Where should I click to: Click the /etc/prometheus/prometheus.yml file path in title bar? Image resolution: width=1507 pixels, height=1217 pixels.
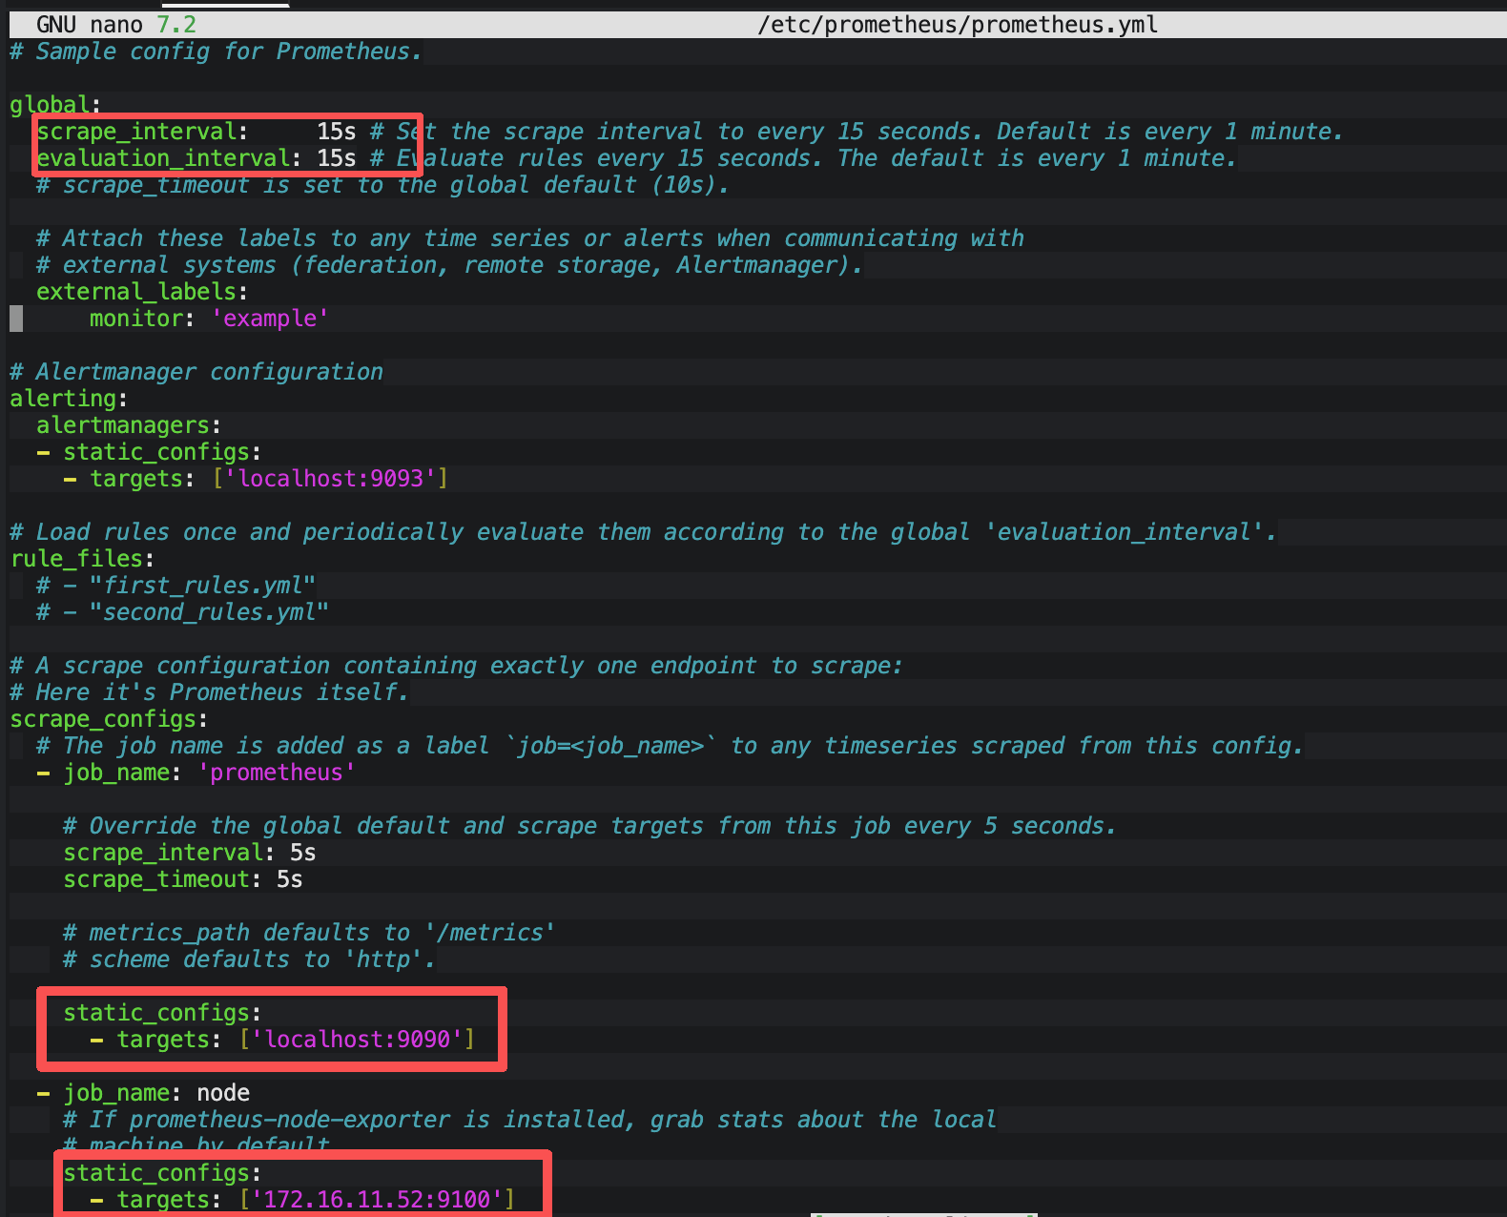958,25
